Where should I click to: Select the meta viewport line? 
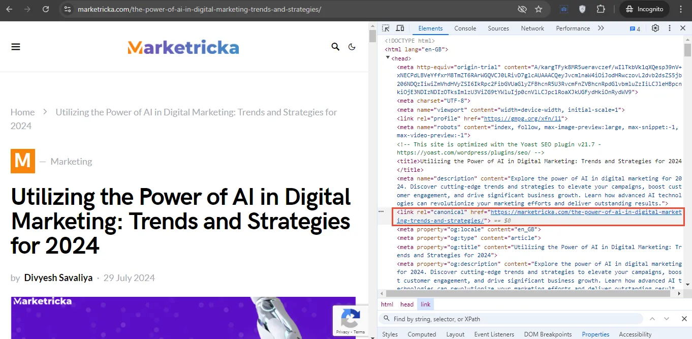point(511,109)
